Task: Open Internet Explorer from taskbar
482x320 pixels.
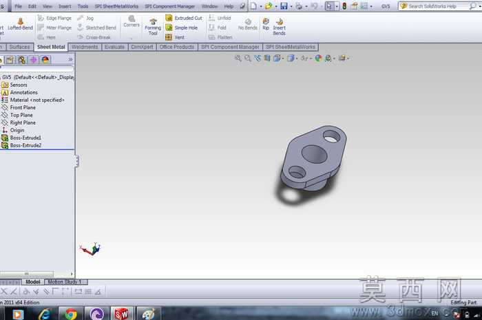Action: 45,314
